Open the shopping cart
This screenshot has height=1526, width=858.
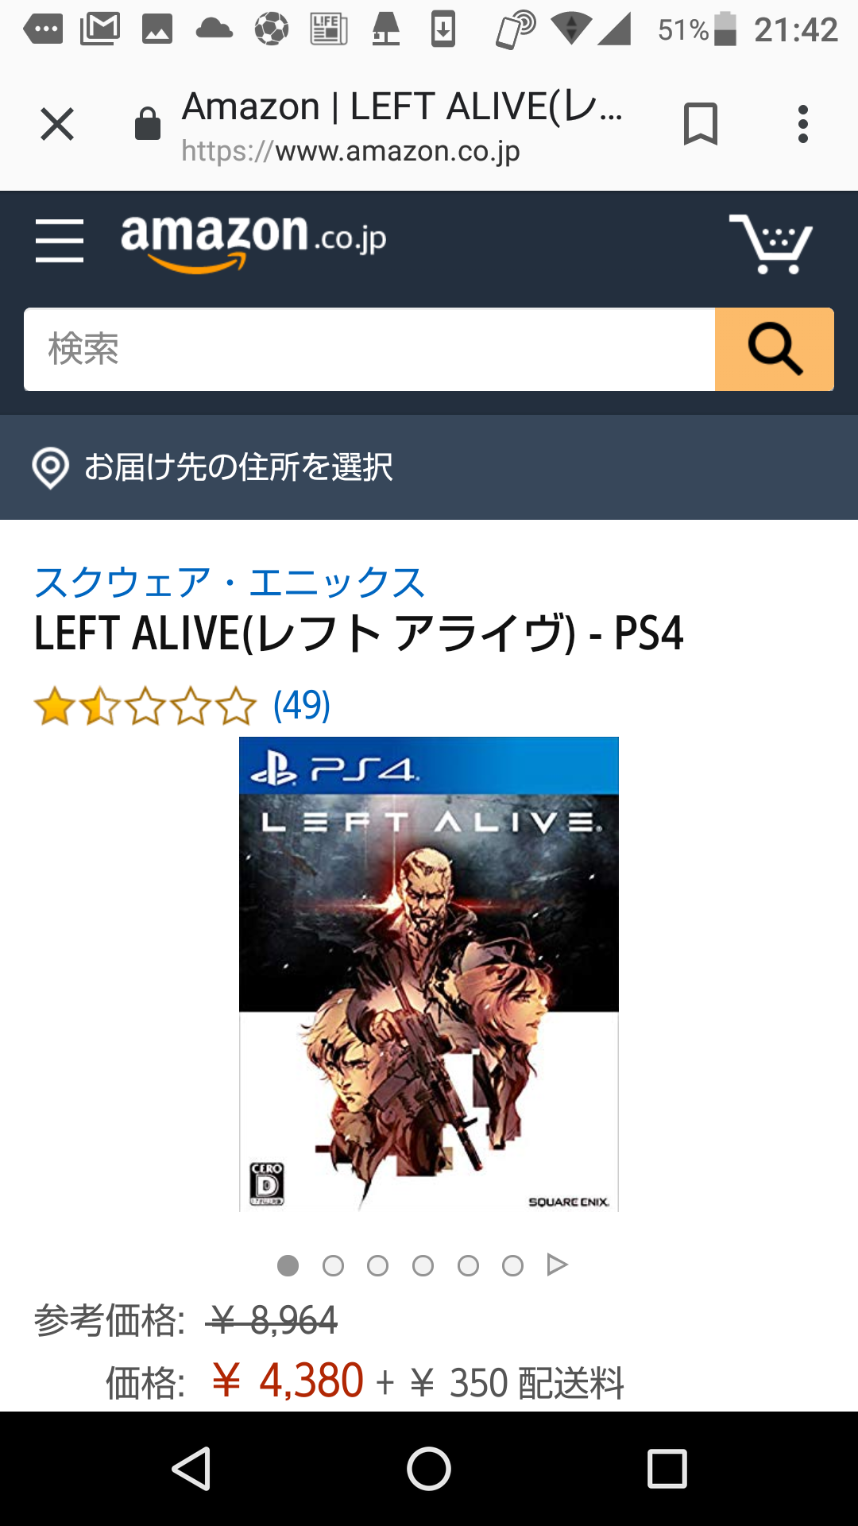[771, 243]
